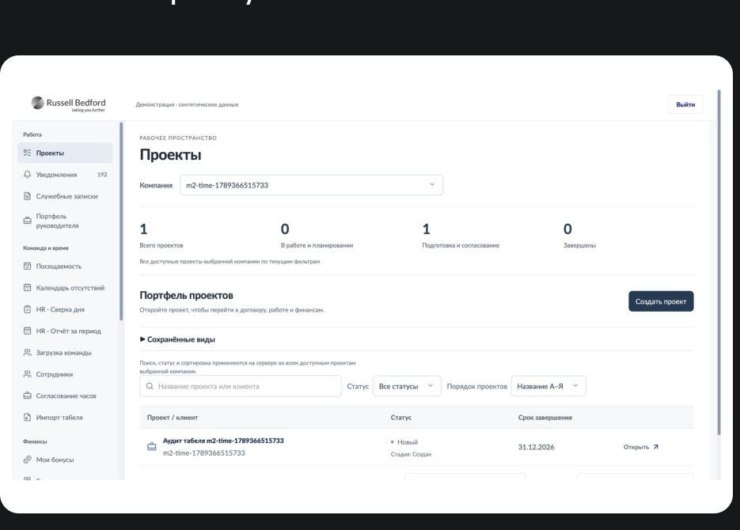The height and width of the screenshot is (530, 740).
Task: Click Демонстрация - синтетические данные header text
Action: click(x=187, y=104)
